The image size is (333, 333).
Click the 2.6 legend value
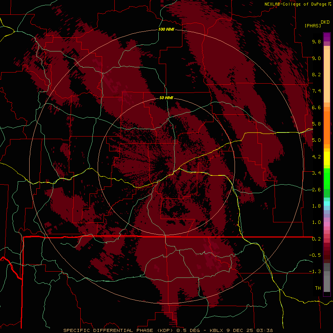pyautogui.click(x=316, y=190)
